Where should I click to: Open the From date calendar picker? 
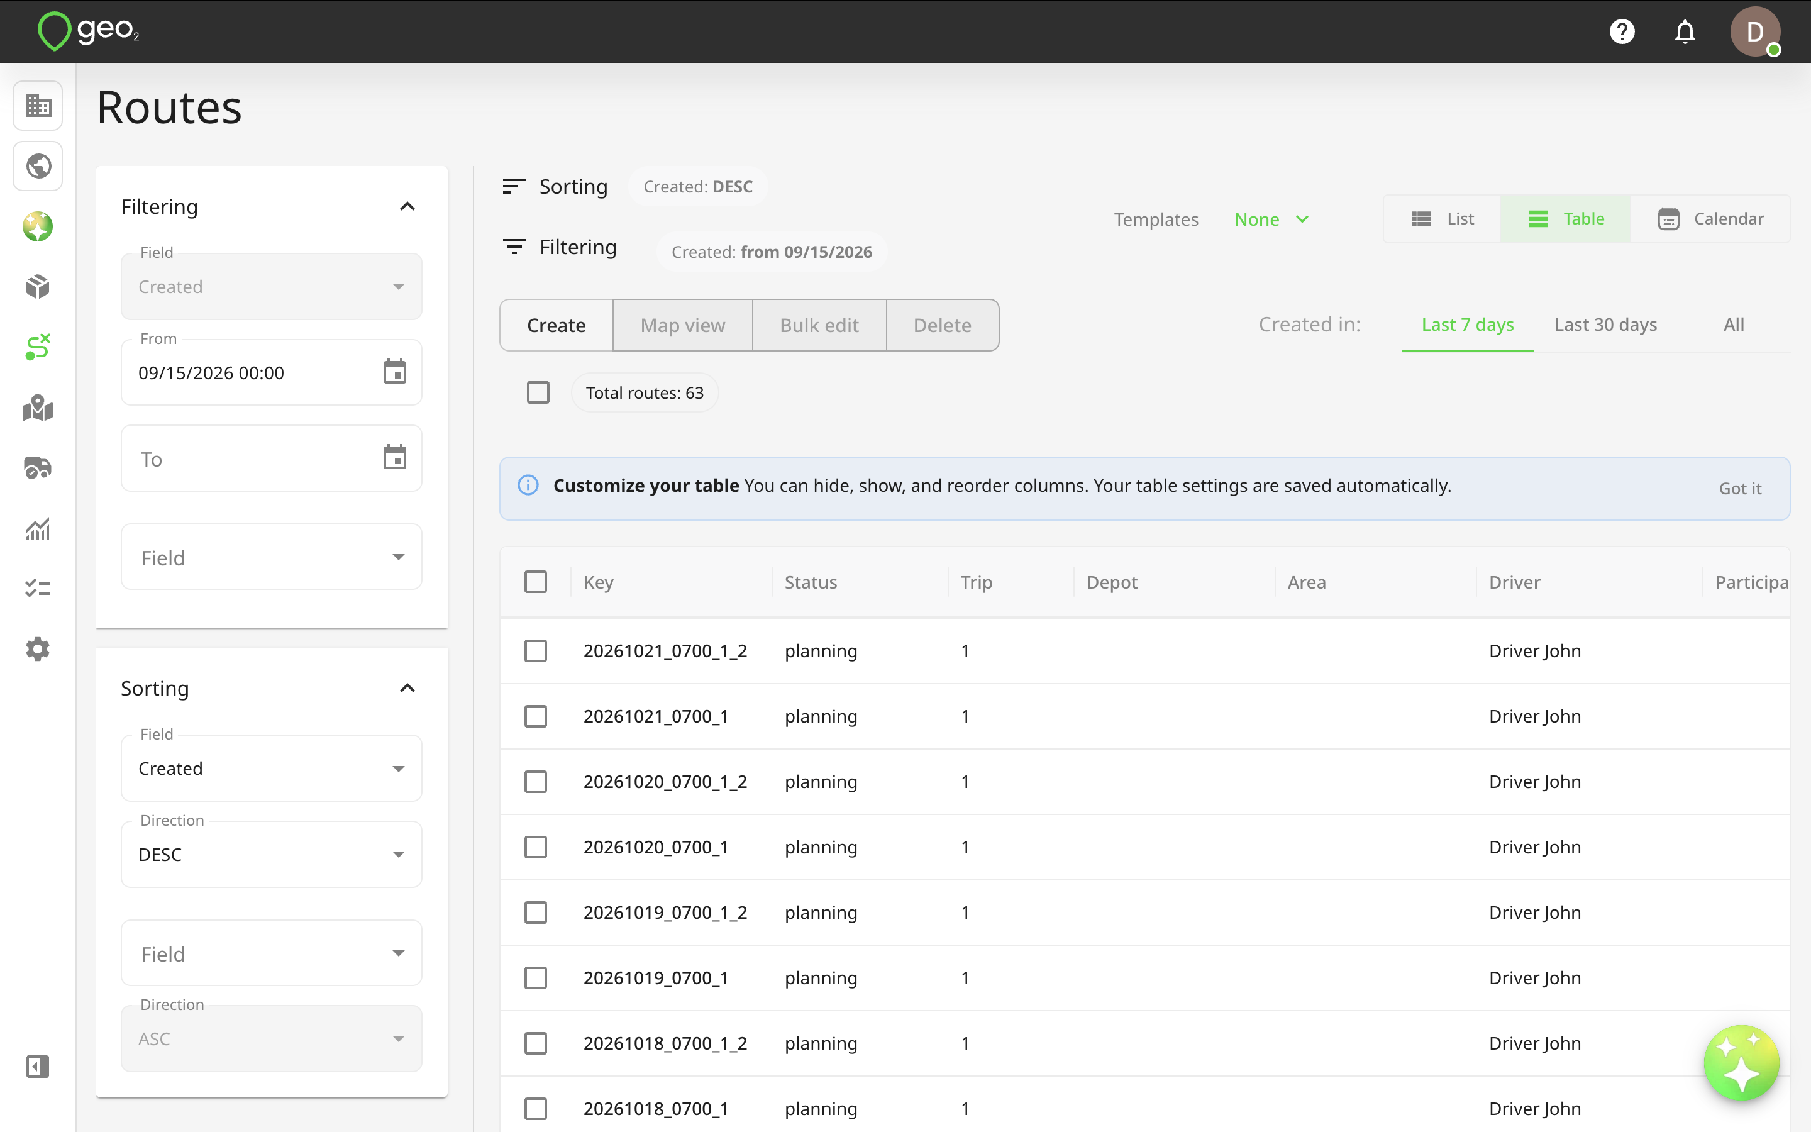click(x=394, y=372)
